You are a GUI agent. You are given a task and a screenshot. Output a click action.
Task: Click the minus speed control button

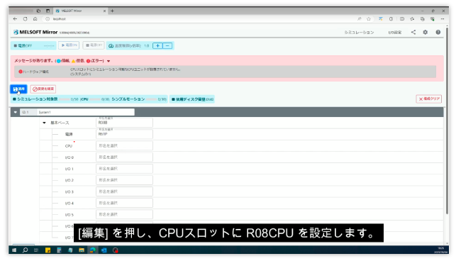point(167,45)
